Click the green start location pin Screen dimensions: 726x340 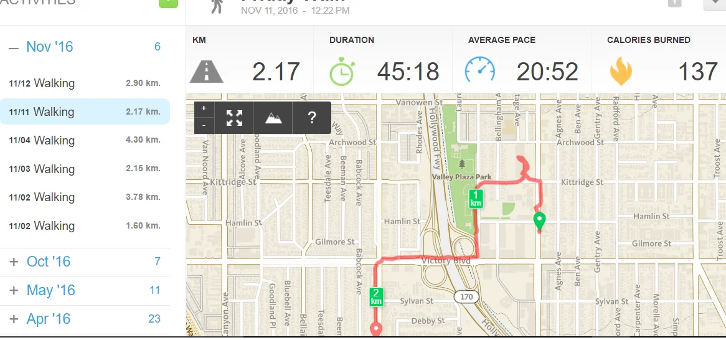tap(539, 221)
